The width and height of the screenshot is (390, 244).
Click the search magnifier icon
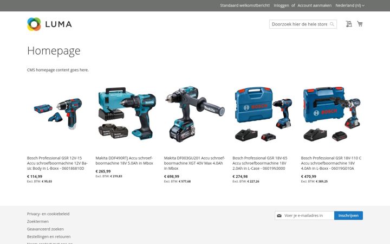pyautogui.click(x=332, y=24)
